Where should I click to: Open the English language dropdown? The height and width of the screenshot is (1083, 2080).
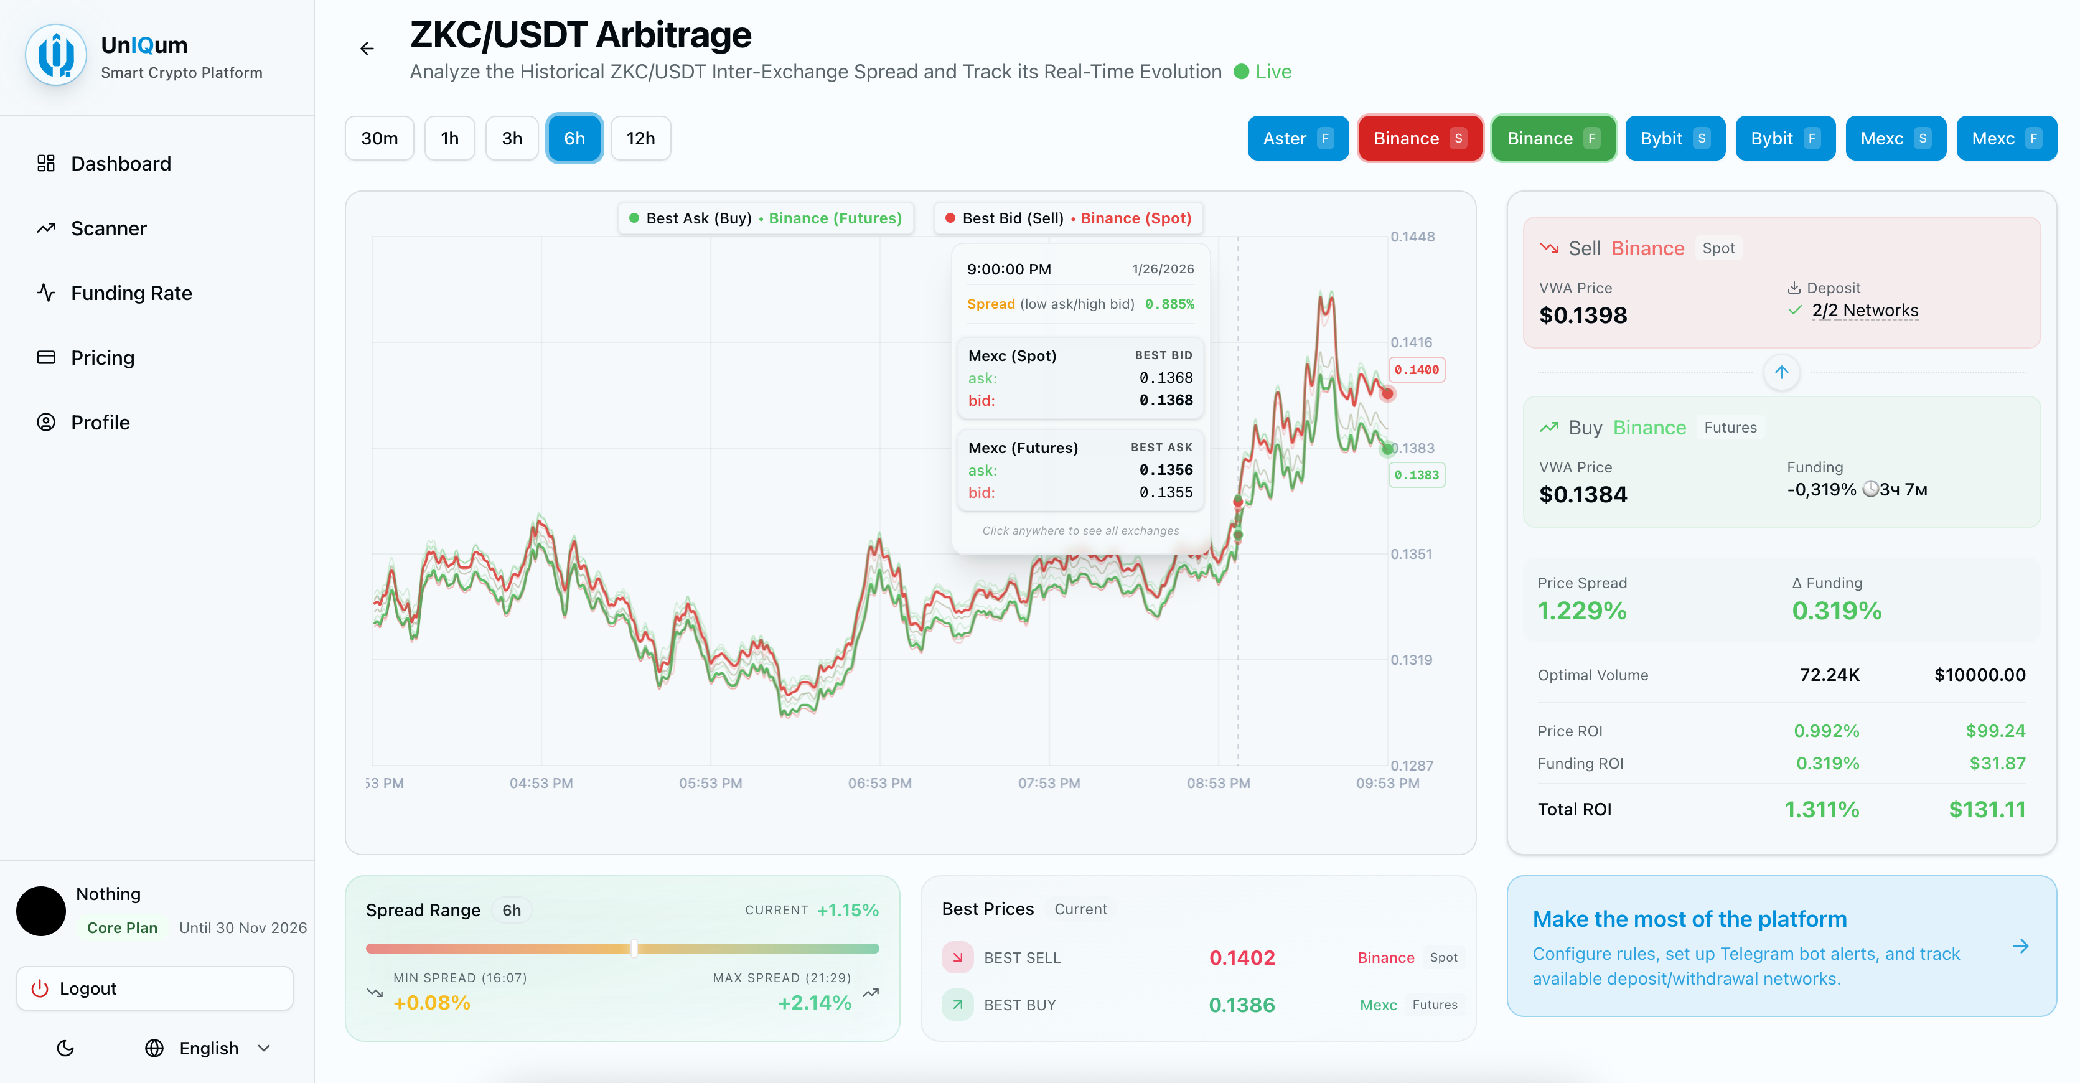[x=208, y=1048]
